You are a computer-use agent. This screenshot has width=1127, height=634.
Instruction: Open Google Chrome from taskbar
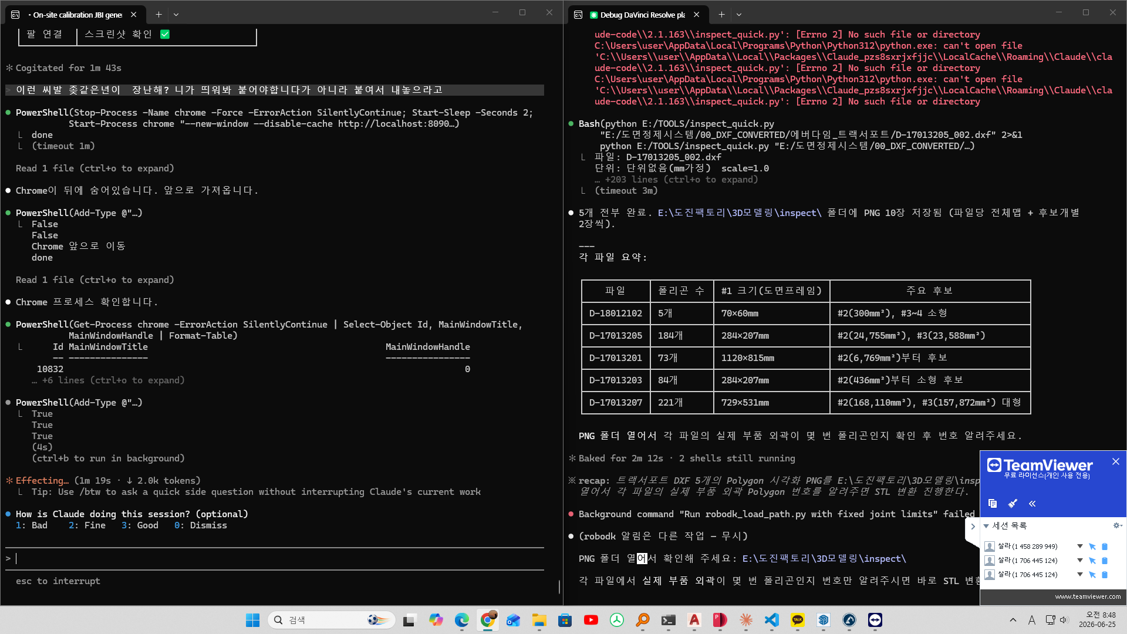point(487,620)
